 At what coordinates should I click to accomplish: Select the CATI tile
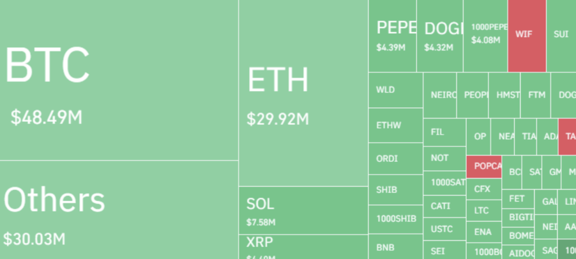click(x=444, y=206)
